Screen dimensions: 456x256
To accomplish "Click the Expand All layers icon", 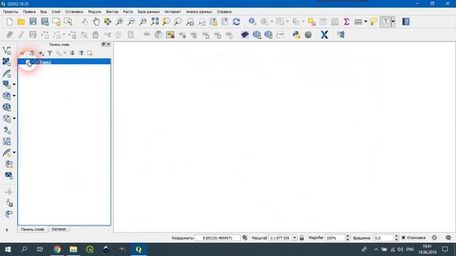I will click(72, 53).
